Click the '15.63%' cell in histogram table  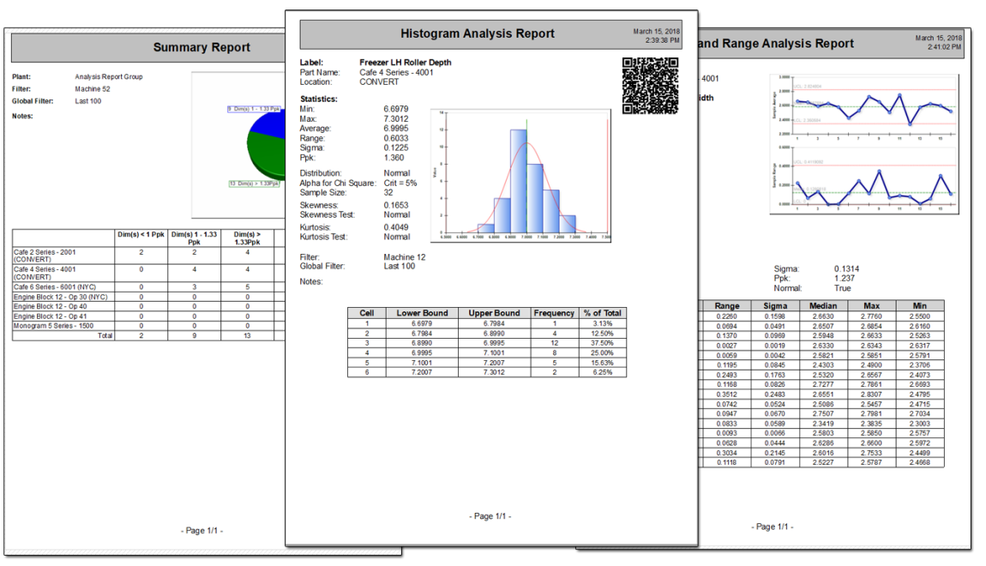coord(602,363)
